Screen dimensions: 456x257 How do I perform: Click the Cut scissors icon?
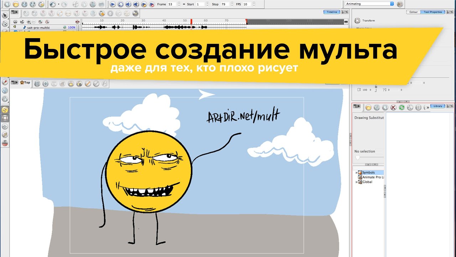click(76, 4)
